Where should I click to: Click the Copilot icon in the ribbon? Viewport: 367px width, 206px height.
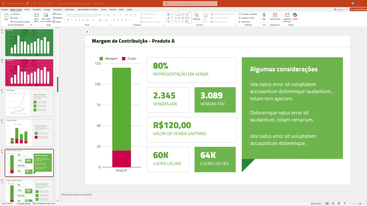pos(295,16)
